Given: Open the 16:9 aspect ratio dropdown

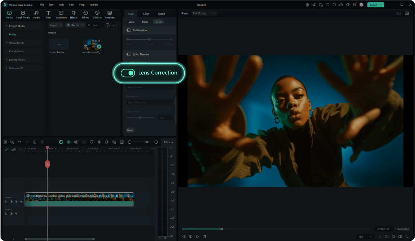Looking at the screenshot, I should (365, 237).
